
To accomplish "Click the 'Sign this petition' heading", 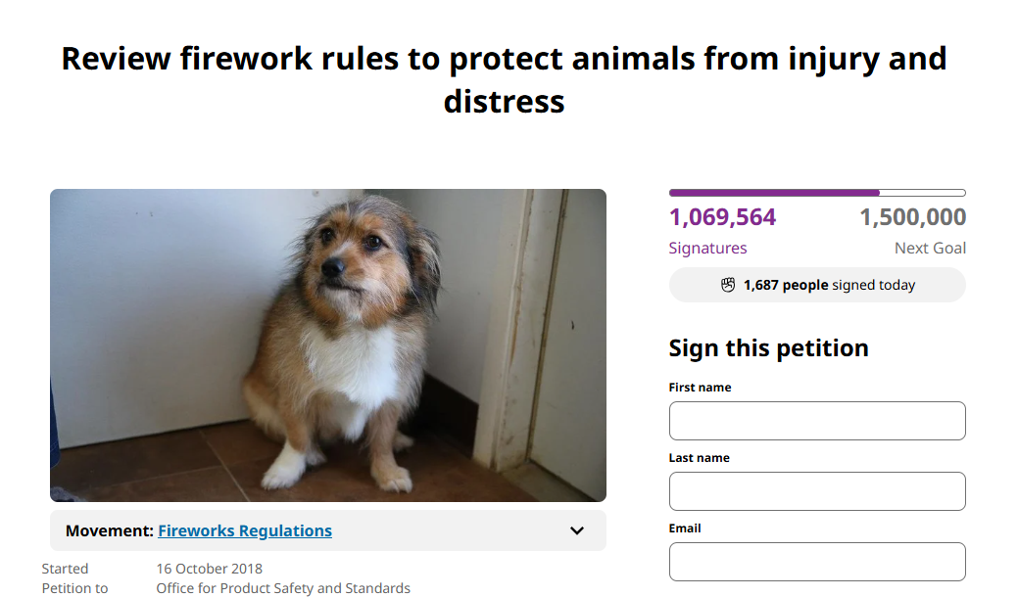I will click(x=768, y=347).
